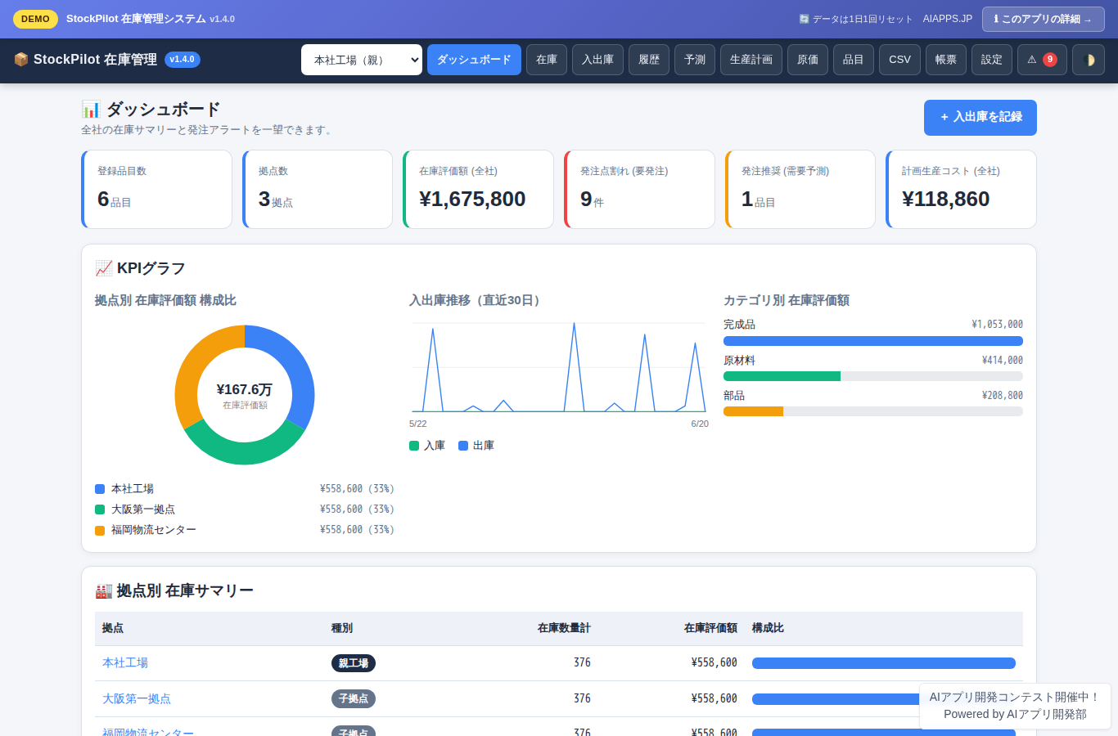1118x736 pixels.
Task: Click the 完成品 category bar
Action: 873,341
